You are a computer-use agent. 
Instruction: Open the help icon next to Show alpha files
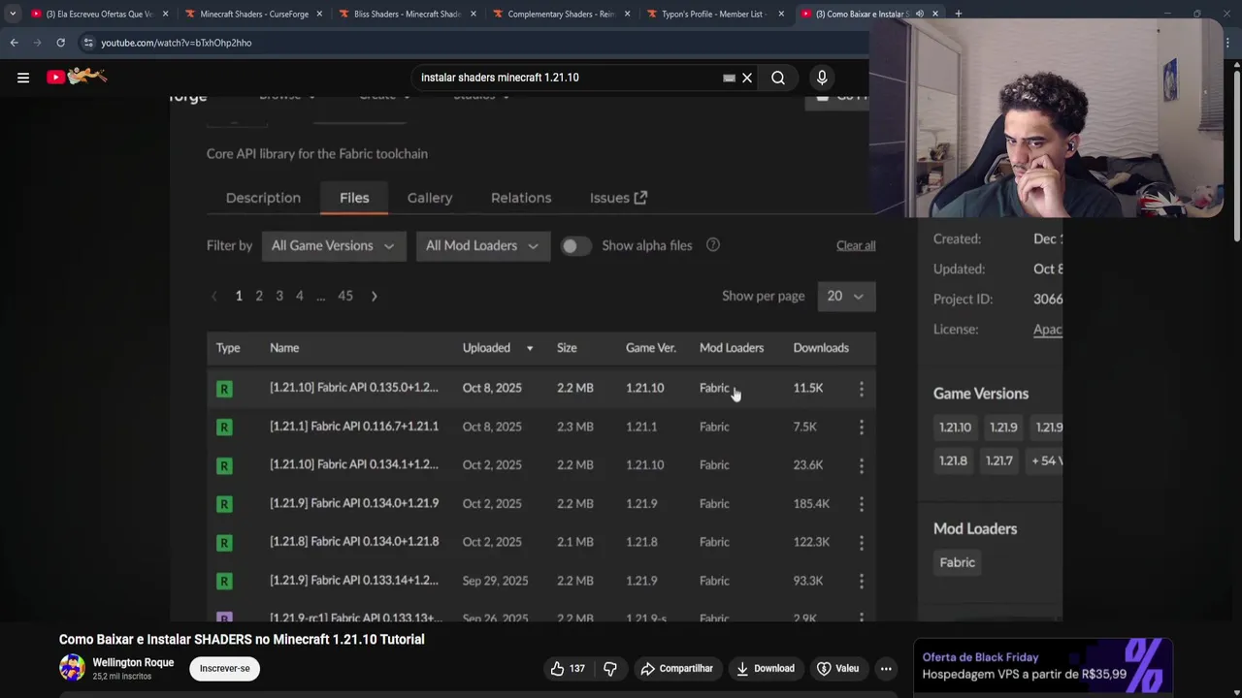pyautogui.click(x=713, y=245)
